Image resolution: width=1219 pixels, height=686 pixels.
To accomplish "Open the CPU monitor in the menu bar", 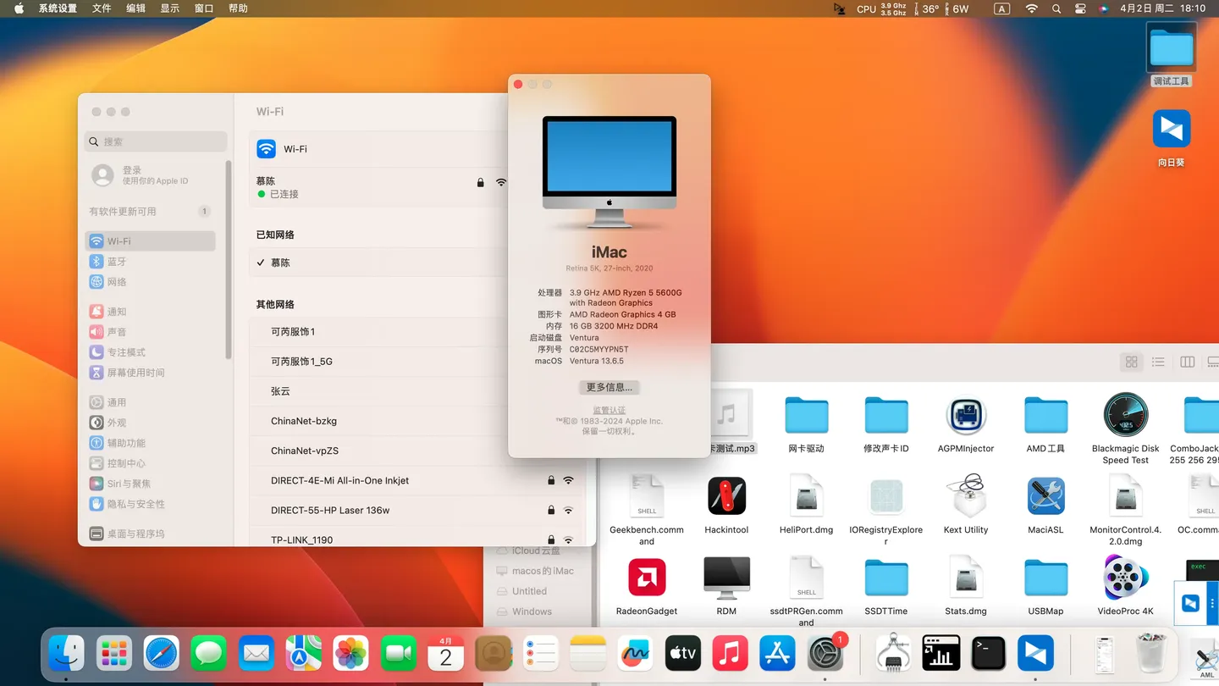I will click(865, 8).
